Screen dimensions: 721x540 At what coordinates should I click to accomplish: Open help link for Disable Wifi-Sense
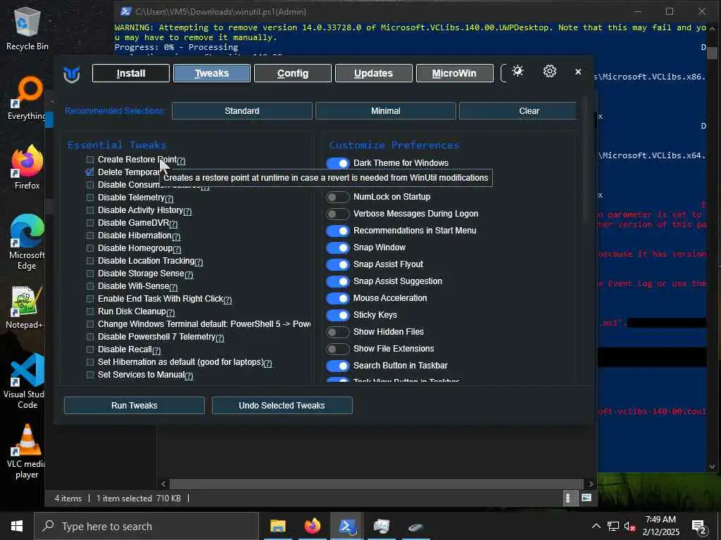pyautogui.click(x=173, y=287)
